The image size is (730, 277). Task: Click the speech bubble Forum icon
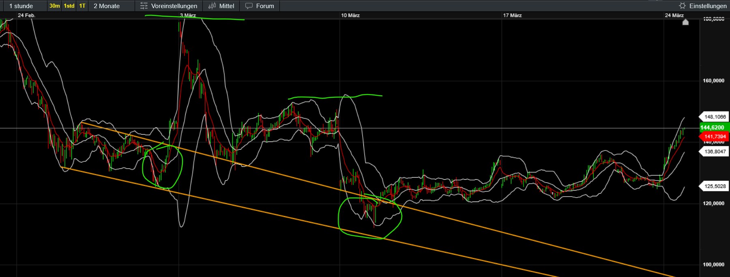tap(249, 6)
